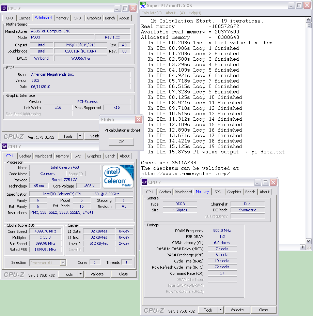Open Bench tab in Mainboard window
313x316 pixels.
pos(110,18)
